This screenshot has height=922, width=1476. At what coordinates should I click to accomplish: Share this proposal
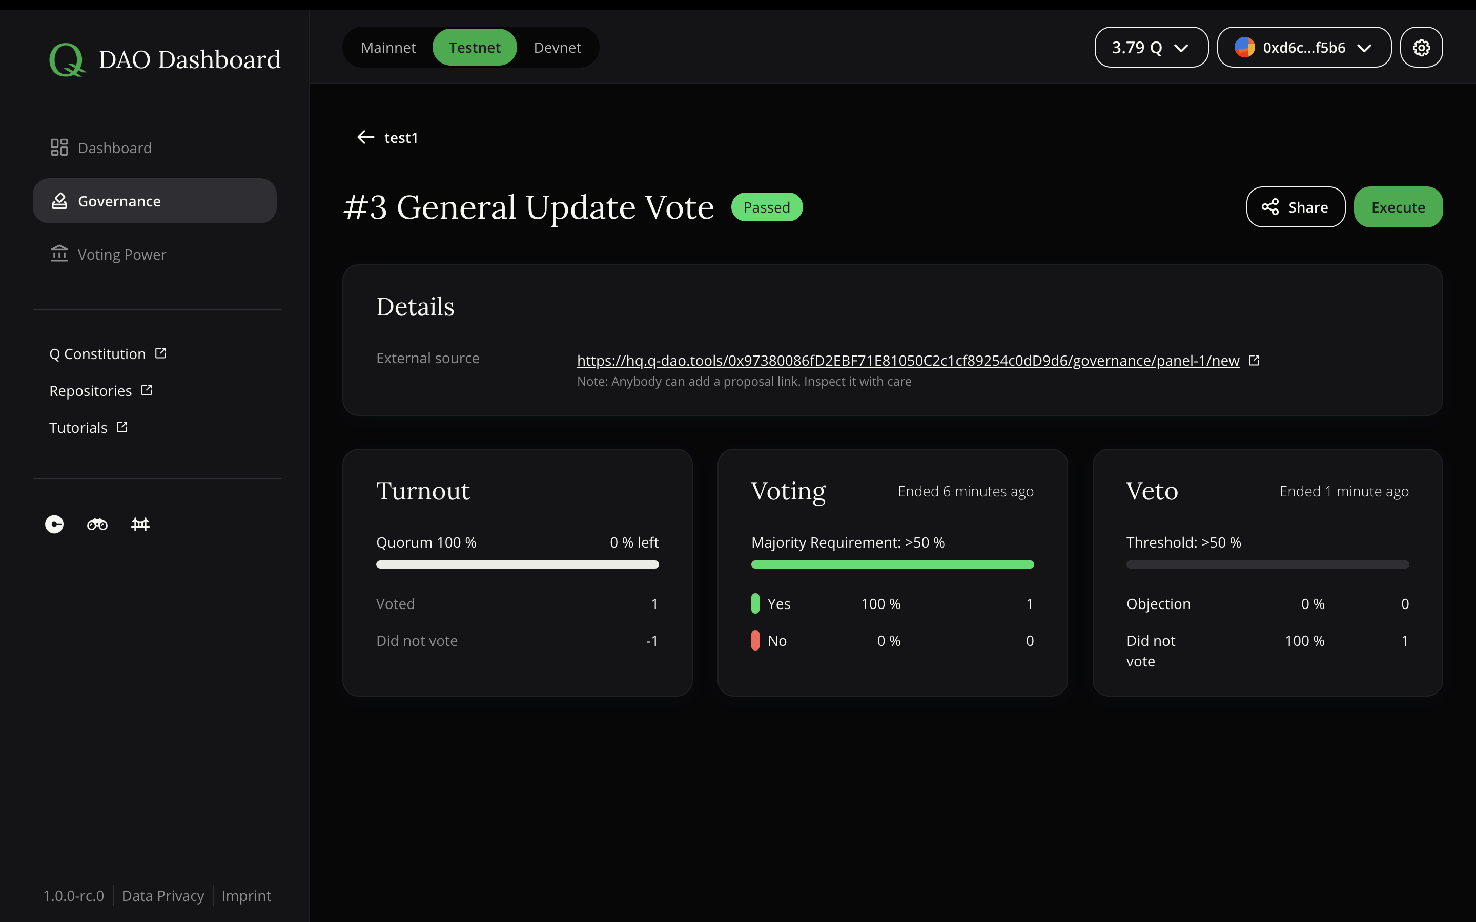pos(1296,207)
